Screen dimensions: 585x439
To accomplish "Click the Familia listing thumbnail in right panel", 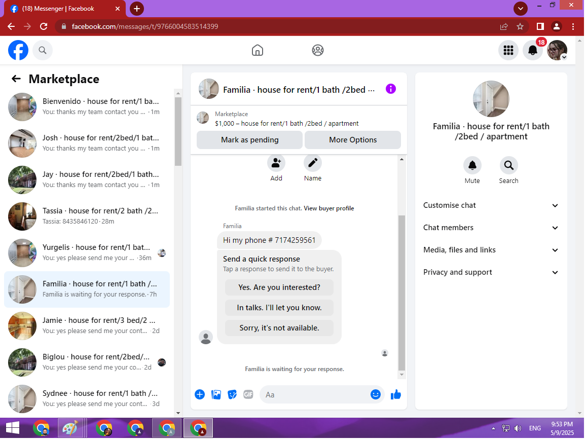I will click(x=491, y=99).
